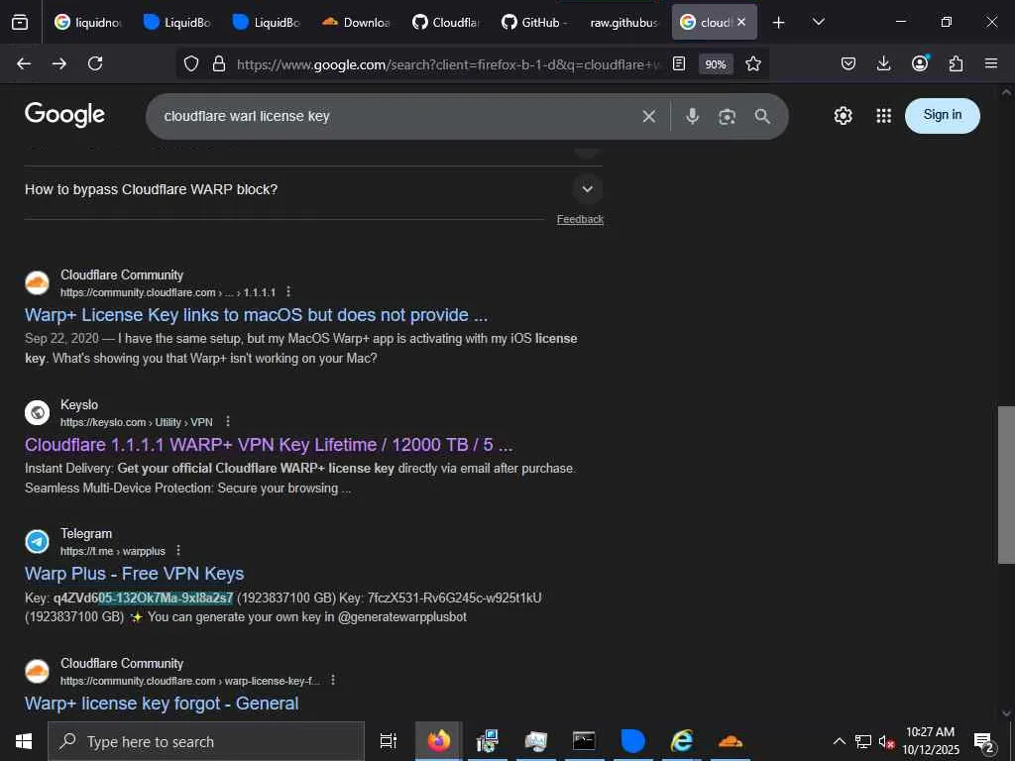1015x761 pixels.
Task: Open the Firefox hamburger application menu
Action: coord(991,63)
